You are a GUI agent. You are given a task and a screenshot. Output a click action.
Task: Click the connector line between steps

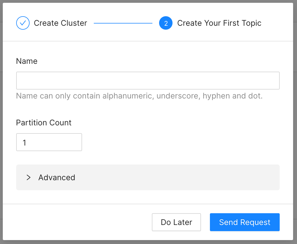123,23
